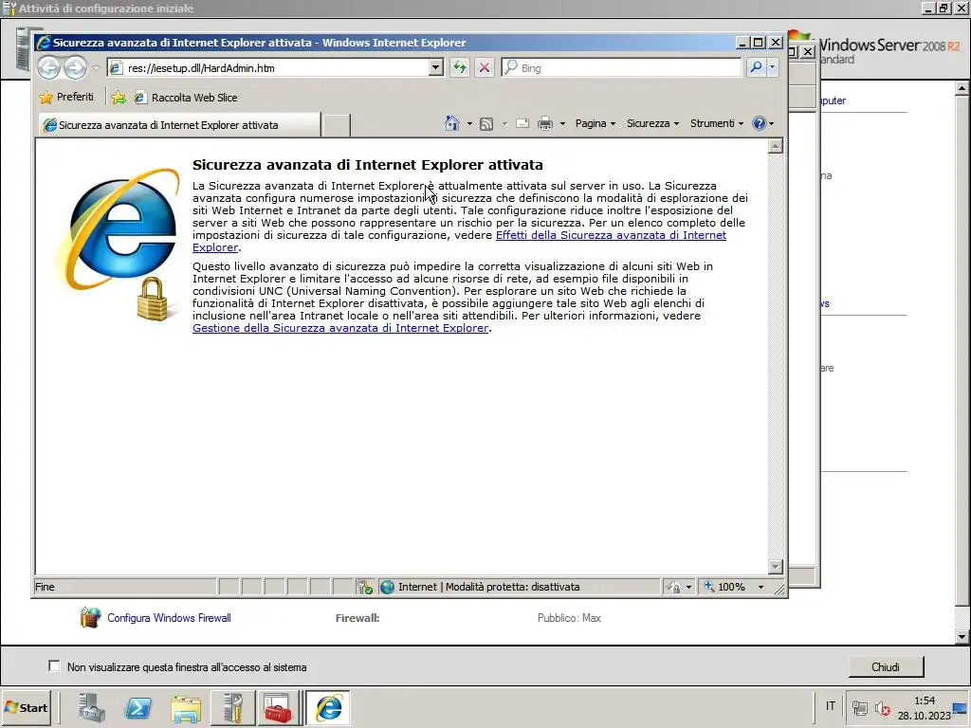Image resolution: width=971 pixels, height=728 pixels.
Task: Click the address bar with res://iesetup.dll URL
Action: pyautogui.click(x=268, y=68)
